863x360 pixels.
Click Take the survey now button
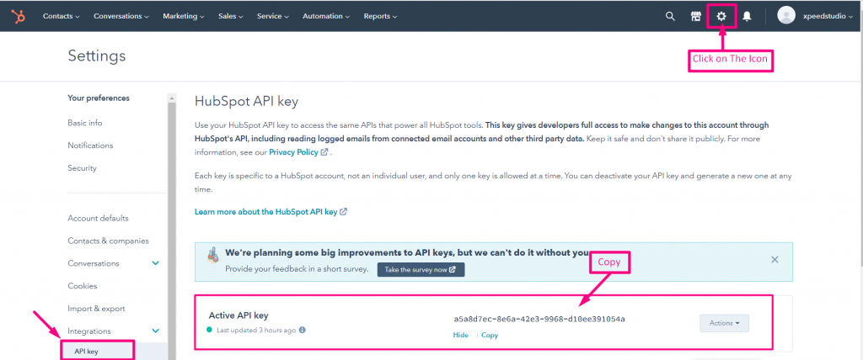tap(421, 269)
